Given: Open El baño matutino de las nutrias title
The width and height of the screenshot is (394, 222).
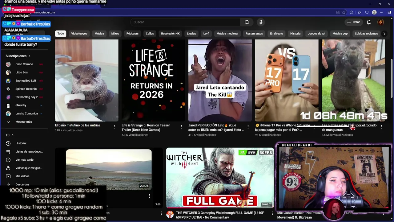Looking at the screenshot, I should point(78,125).
